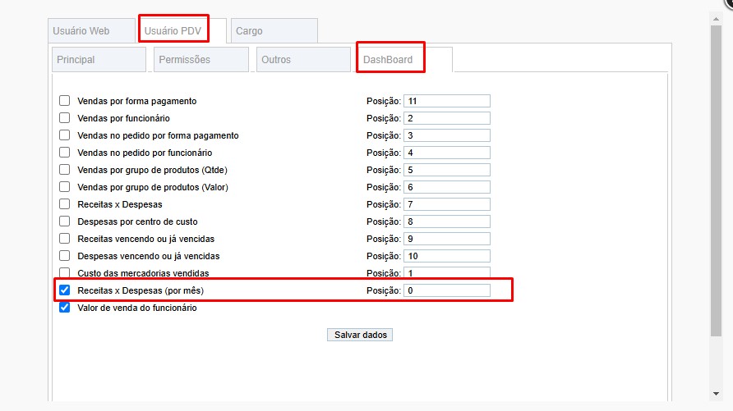Click the 'Receitas x Despesas (por mês)' label
Image resolution: width=733 pixels, height=411 pixels.
point(141,290)
